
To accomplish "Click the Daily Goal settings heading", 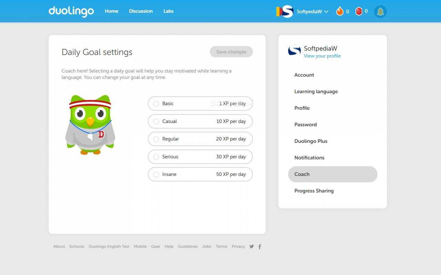I will [x=97, y=52].
